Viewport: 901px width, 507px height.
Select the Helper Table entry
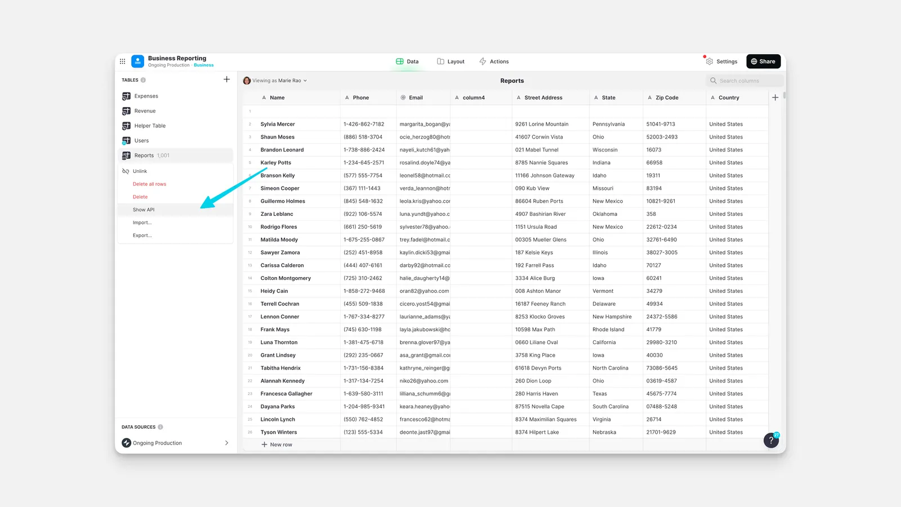pyautogui.click(x=175, y=126)
